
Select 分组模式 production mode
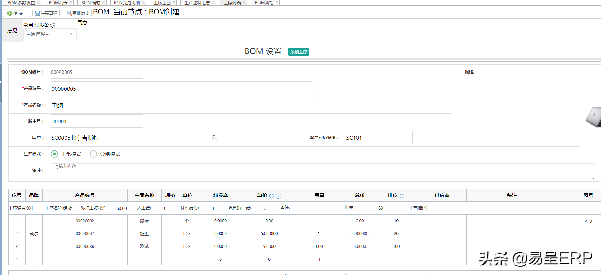click(93, 154)
